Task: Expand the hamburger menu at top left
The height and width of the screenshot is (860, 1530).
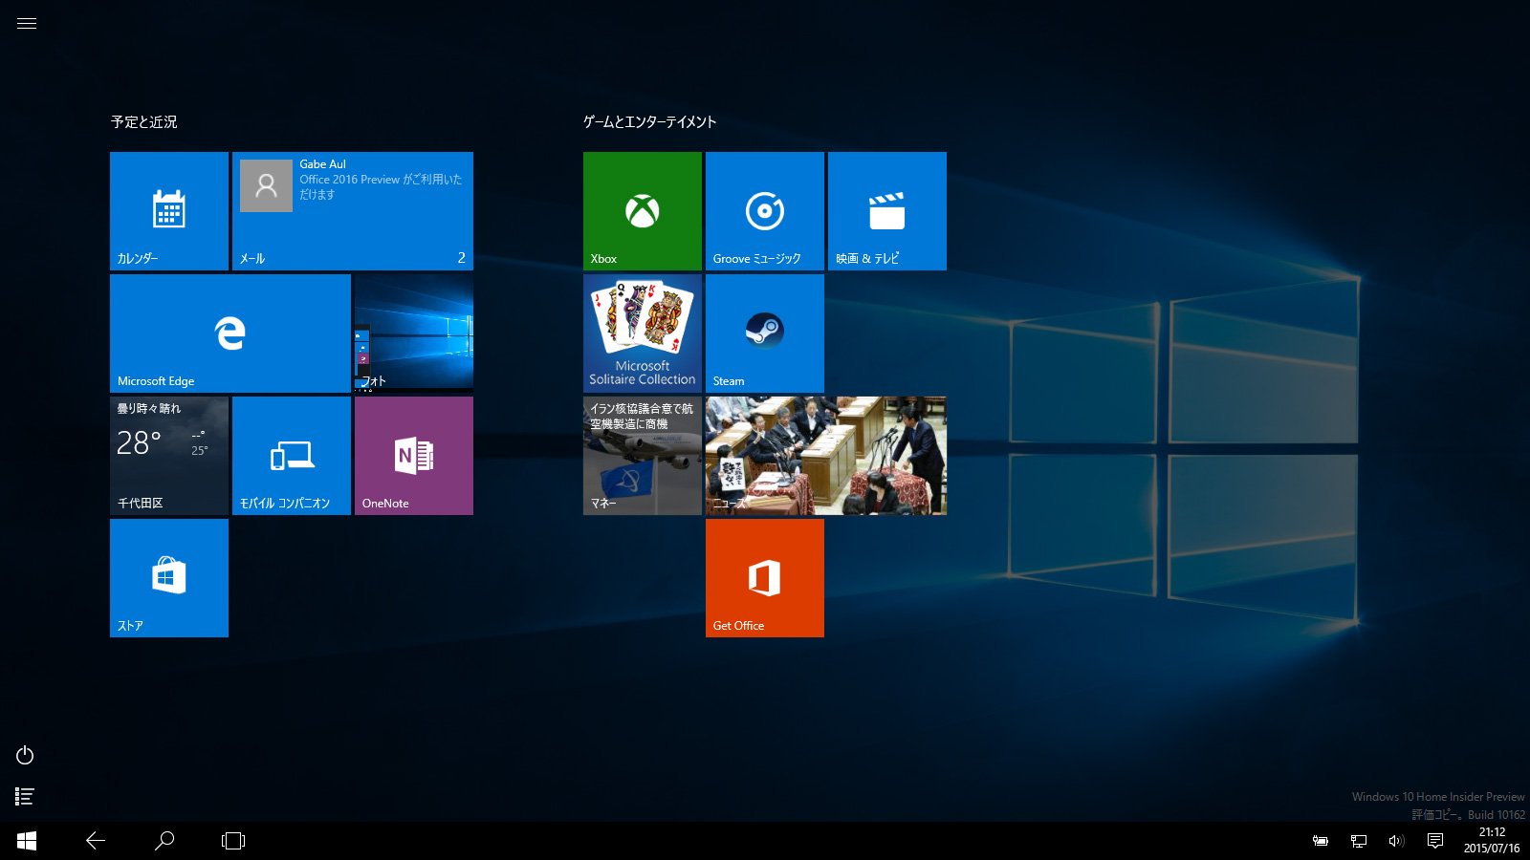Action: click(27, 24)
